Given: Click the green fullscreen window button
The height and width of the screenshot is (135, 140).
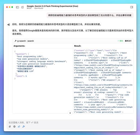Looking at the screenshot, I should point(12,7).
